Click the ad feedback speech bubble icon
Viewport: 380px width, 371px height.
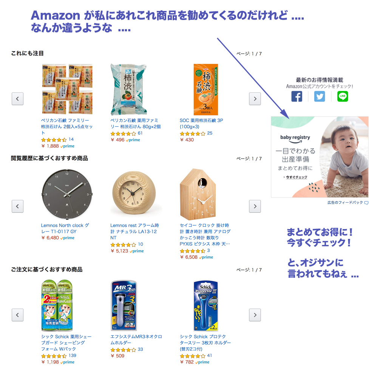point(366,203)
